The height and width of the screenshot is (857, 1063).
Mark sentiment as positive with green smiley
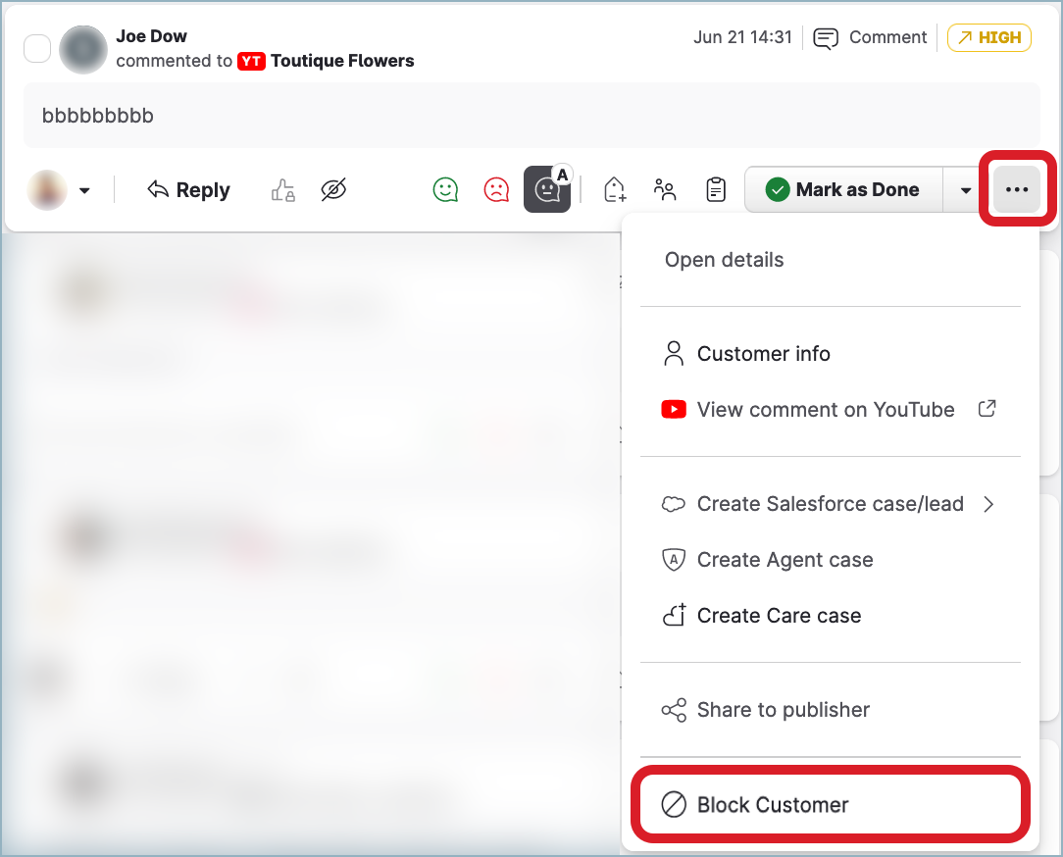point(446,190)
